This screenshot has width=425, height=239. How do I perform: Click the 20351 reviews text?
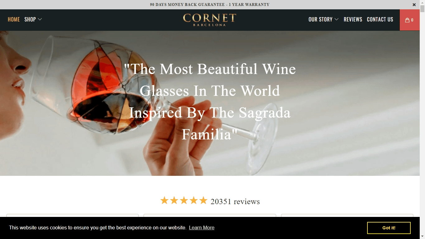[235, 202]
